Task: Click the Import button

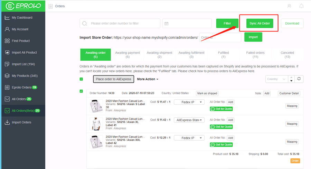Action: (253, 37)
